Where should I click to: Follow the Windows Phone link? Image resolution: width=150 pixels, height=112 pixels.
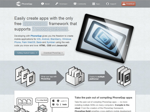(43, 41)
